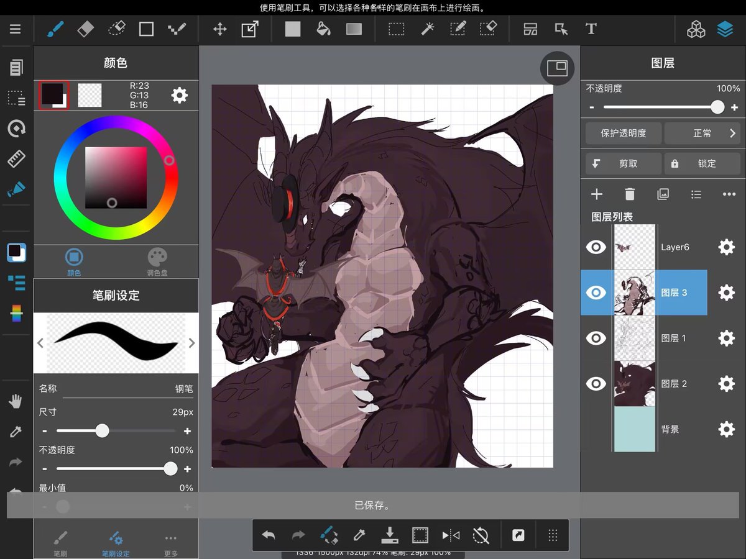Open the navigator window icon above canvas
Image resolution: width=746 pixels, height=559 pixels.
(557, 68)
